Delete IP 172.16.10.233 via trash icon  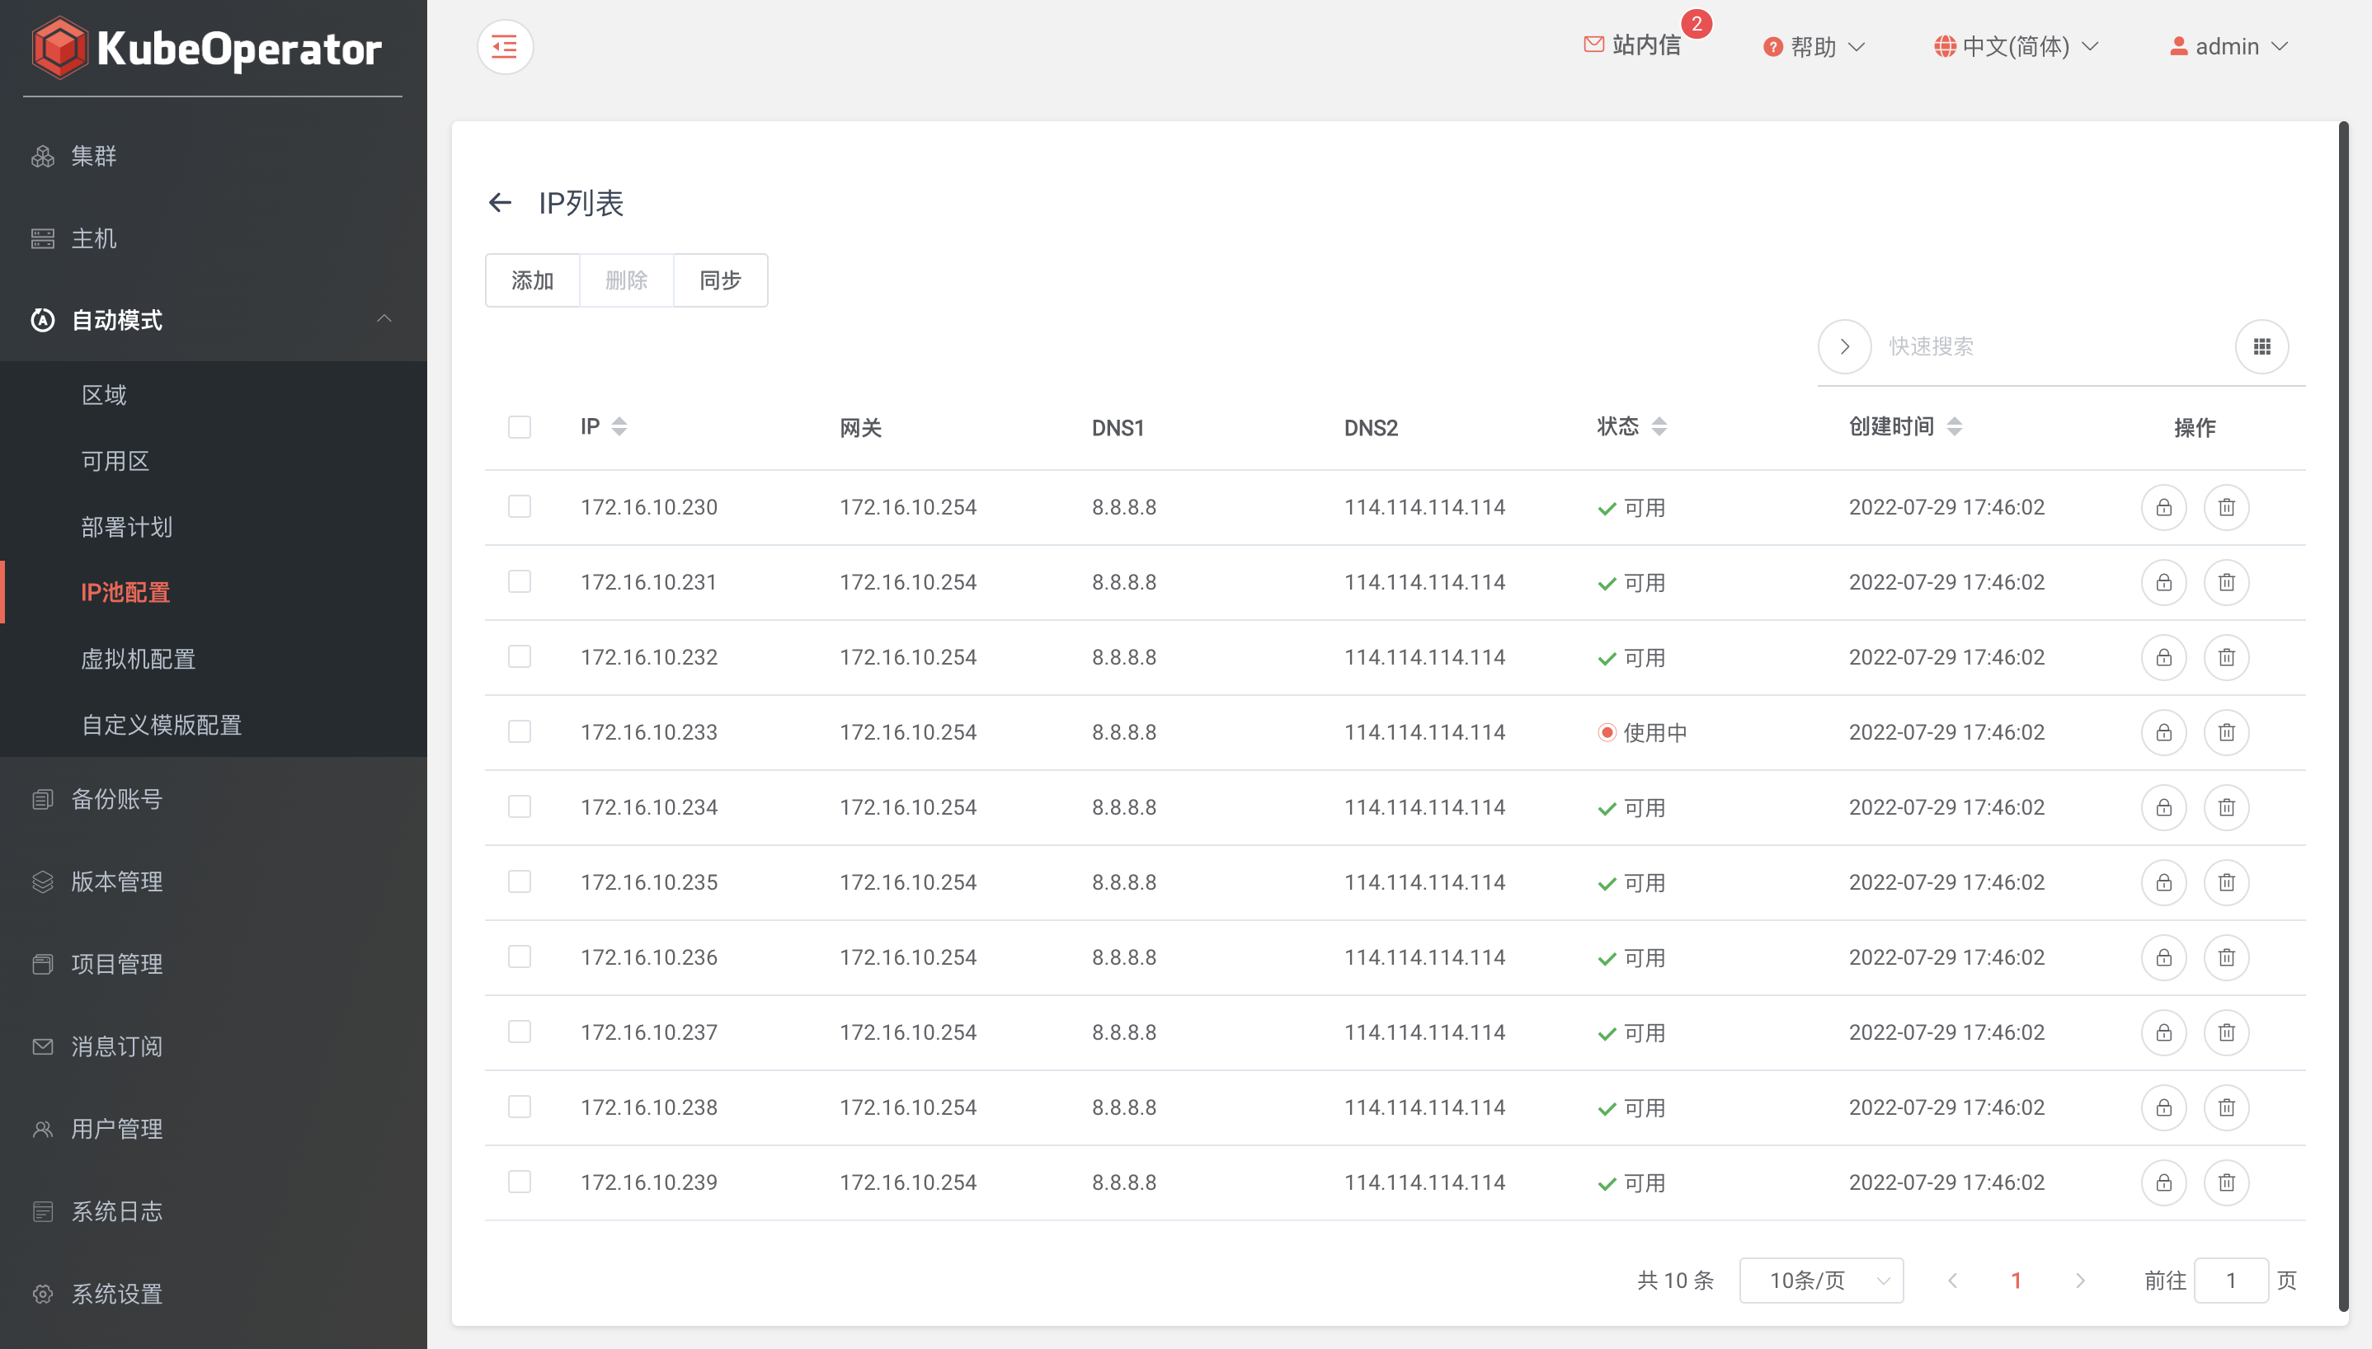pyautogui.click(x=2227, y=733)
